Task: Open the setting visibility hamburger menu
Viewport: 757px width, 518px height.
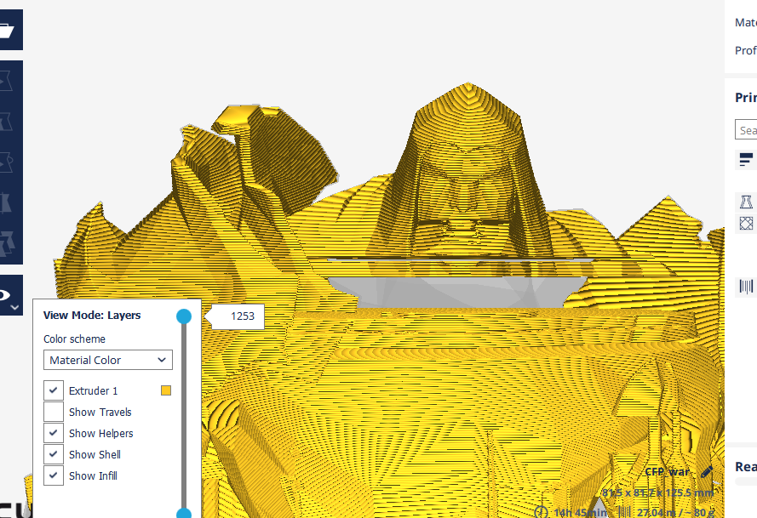Action: coord(746,159)
